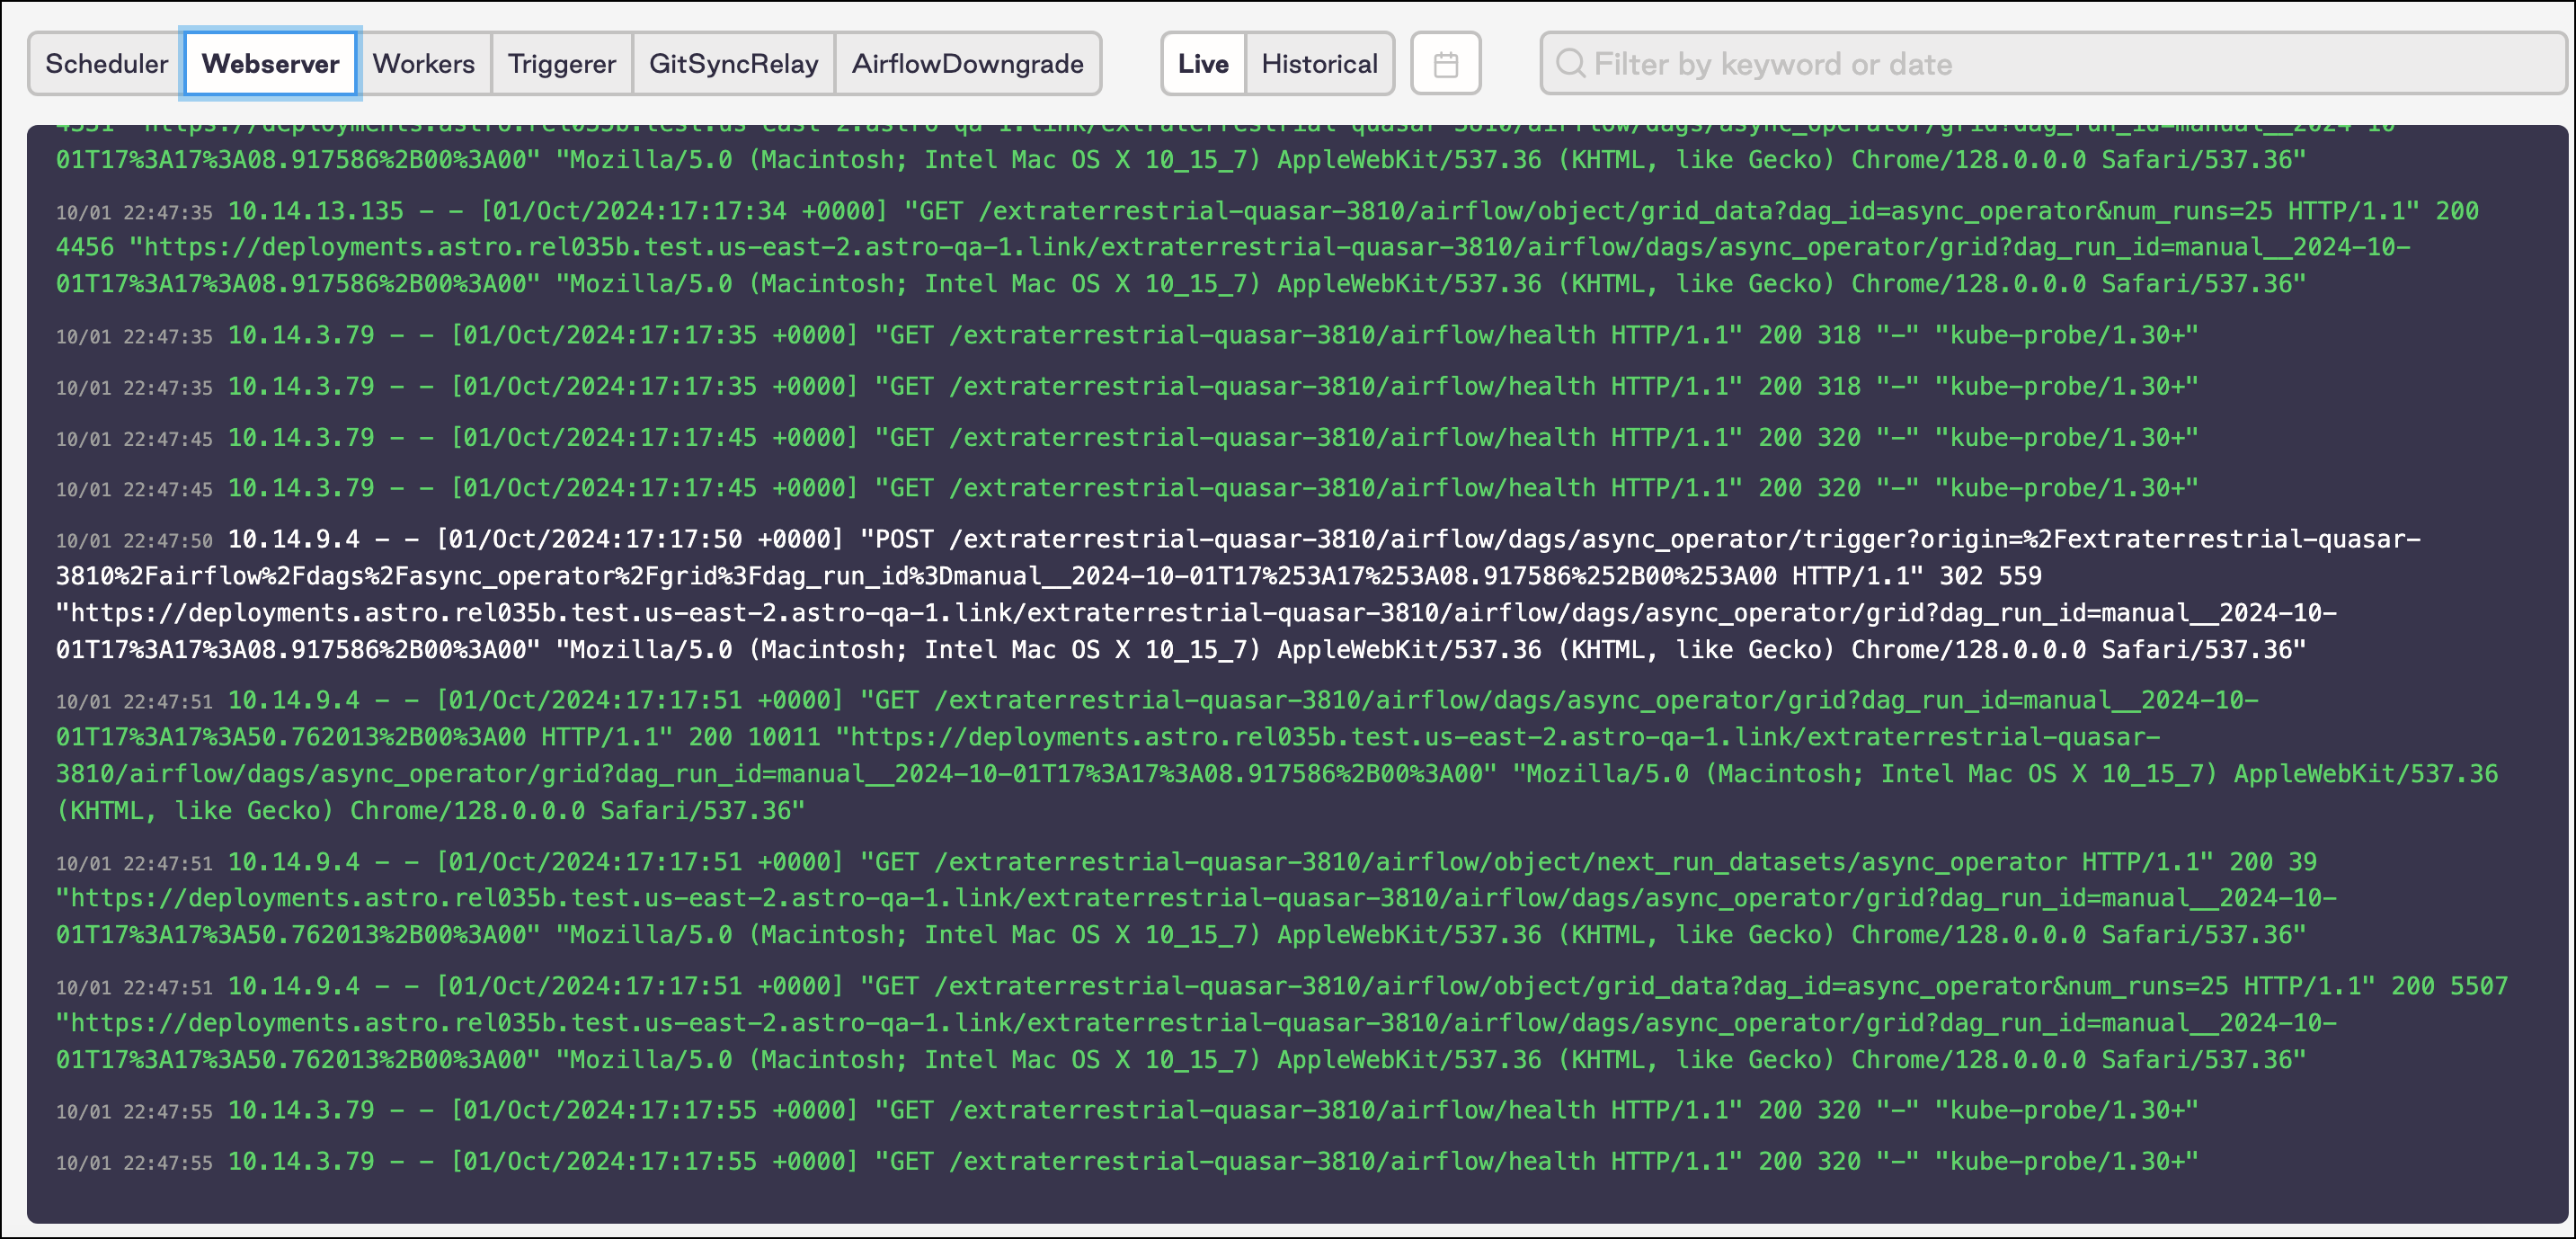Select the Scheduler logs tab
The width and height of the screenshot is (2576, 1239).
tap(106, 63)
